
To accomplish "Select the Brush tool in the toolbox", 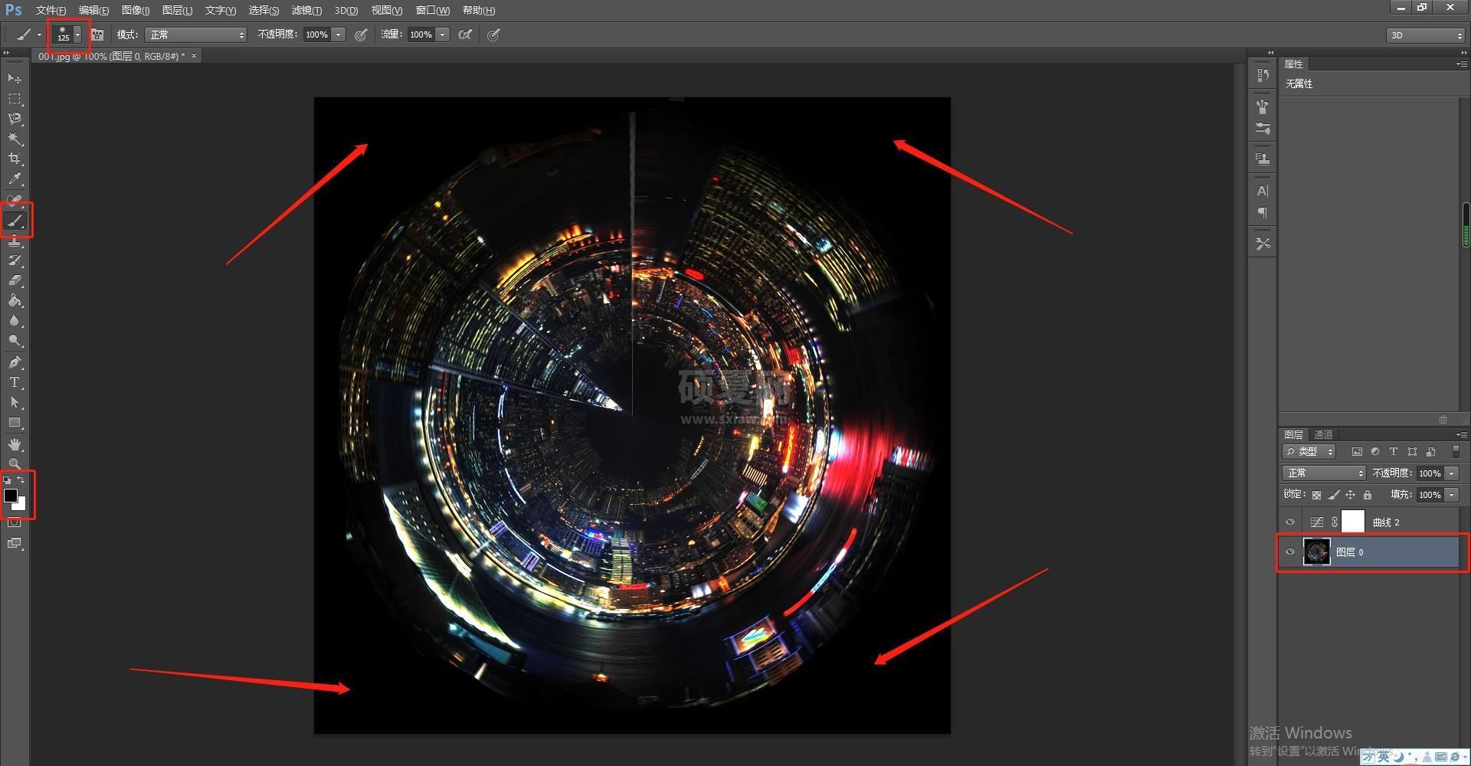I will [x=15, y=221].
